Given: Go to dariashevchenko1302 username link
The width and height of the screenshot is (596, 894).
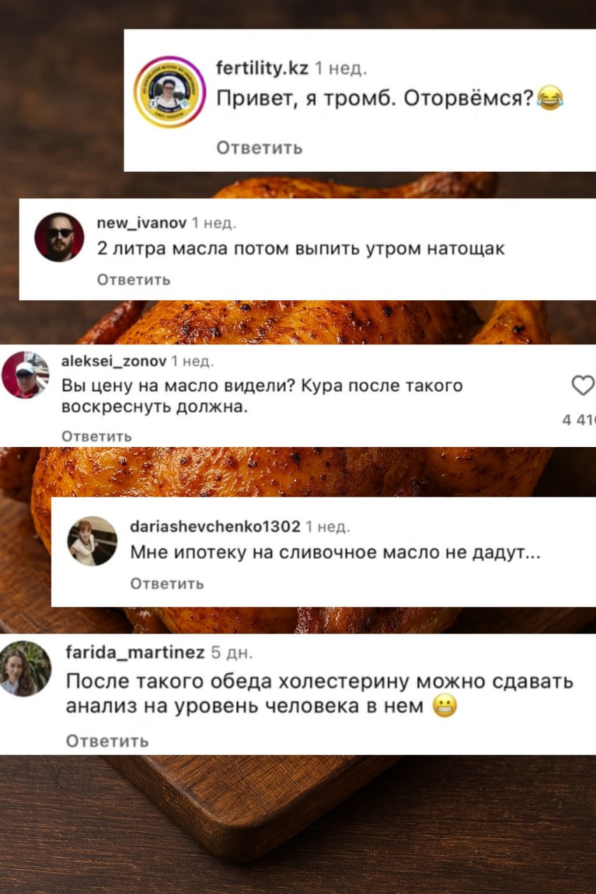Looking at the screenshot, I should click(215, 526).
